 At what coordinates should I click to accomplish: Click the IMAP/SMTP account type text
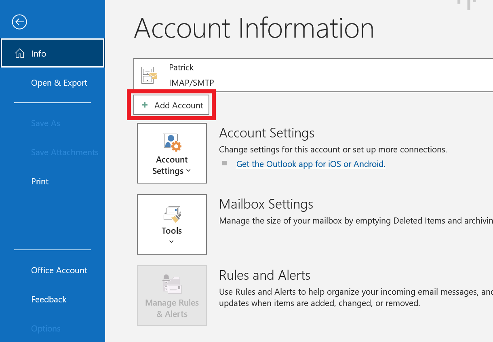pos(192,83)
